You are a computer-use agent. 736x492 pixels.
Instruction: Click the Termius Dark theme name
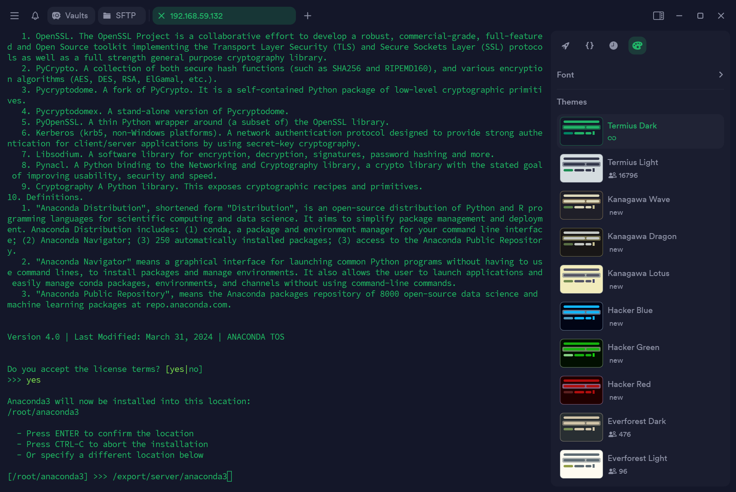pos(632,126)
